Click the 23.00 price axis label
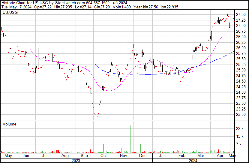This screenshot has width=249, height=163. (241, 114)
